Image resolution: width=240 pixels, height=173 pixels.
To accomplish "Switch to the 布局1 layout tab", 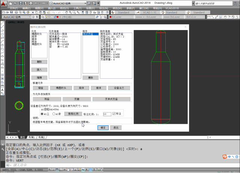I will (36, 137).
